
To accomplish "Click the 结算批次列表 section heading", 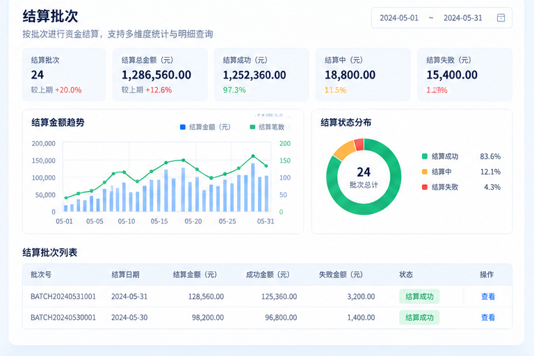I will click(50, 252).
